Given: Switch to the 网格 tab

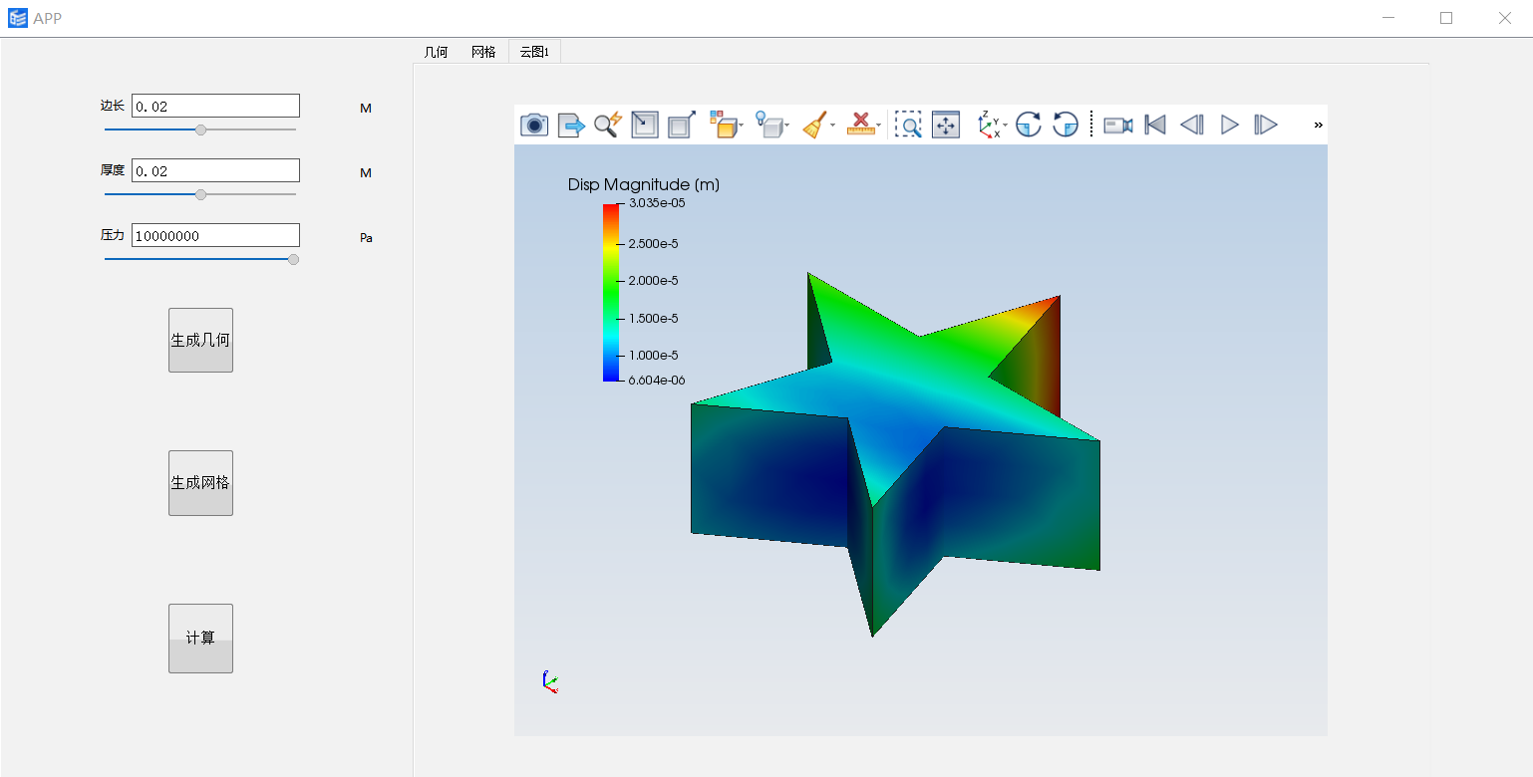Looking at the screenshot, I should [x=483, y=52].
